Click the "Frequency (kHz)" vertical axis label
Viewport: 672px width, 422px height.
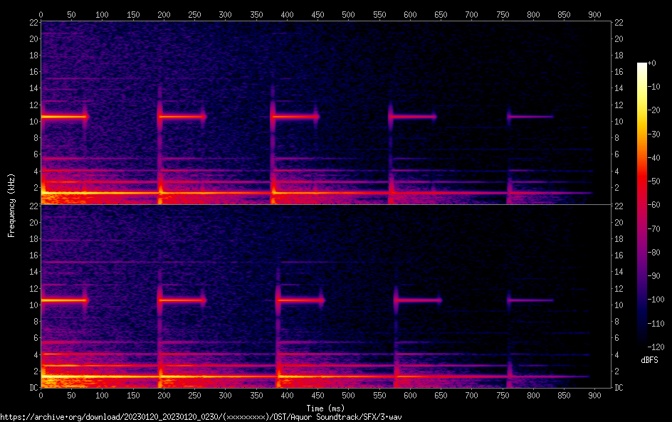pos(11,204)
